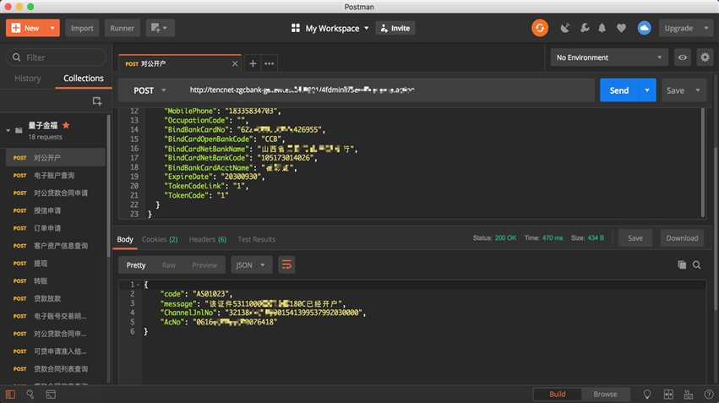Open Bootcamp location icon
This screenshot has height=403, width=719.
point(647,395)
